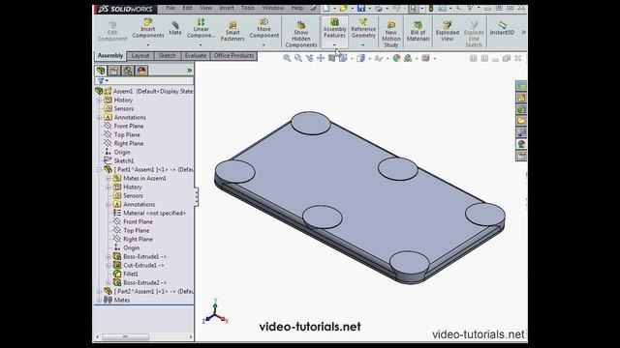This screenshot has width=620, height=348.
Task: Switch to the Evaluate tab
Action: [196, 56]
